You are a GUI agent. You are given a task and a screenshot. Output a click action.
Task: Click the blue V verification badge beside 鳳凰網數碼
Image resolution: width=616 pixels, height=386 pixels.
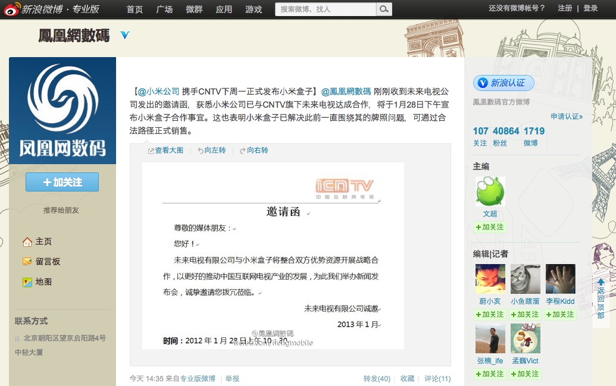click(x=125, y=35)
